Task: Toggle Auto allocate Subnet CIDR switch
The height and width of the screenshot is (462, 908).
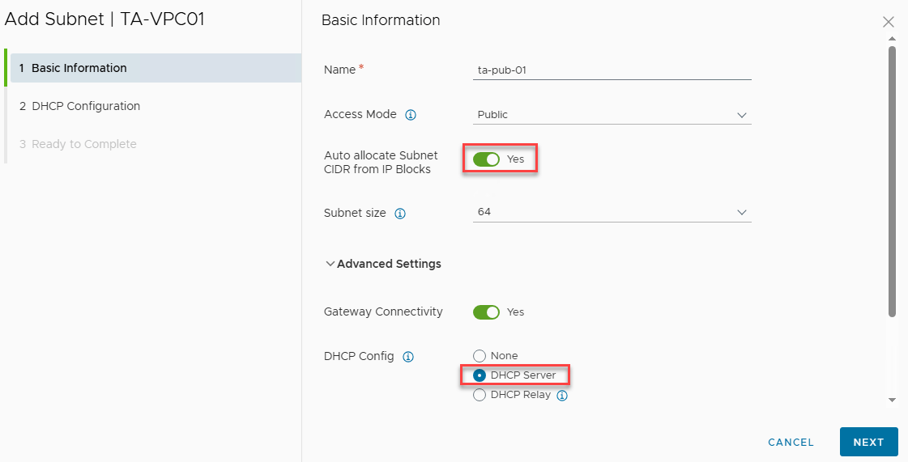Action: pyautogui.click(x=487, y=159)
